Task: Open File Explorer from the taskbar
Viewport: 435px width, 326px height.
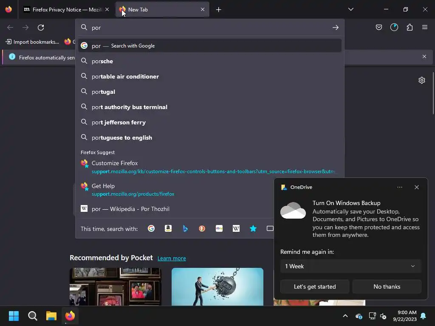Action: 51,316
